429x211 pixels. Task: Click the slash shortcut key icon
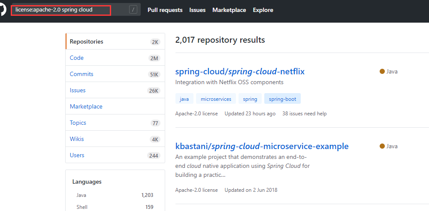[133, 10]
